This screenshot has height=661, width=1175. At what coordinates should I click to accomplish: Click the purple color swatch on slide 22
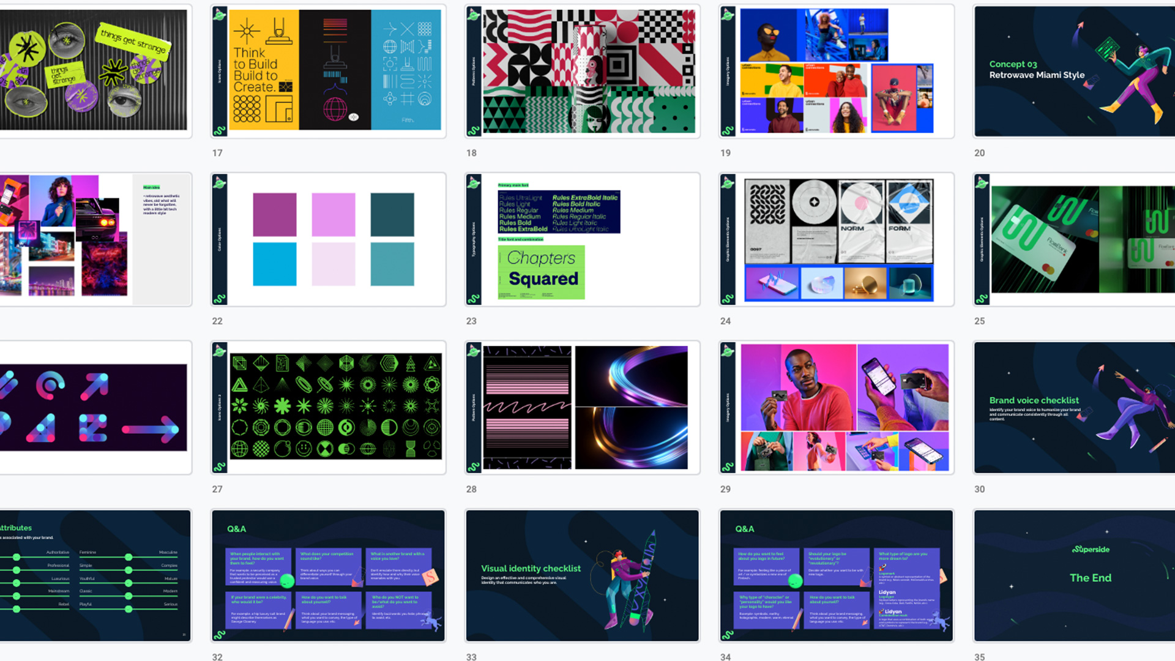click(274, 215)
